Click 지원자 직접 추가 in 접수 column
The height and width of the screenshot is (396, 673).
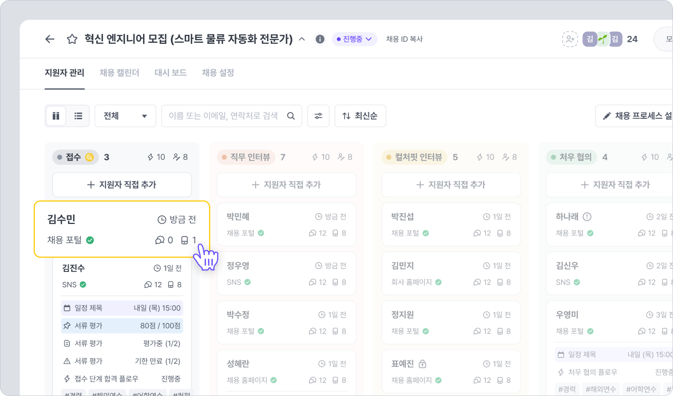click(122, 185)
